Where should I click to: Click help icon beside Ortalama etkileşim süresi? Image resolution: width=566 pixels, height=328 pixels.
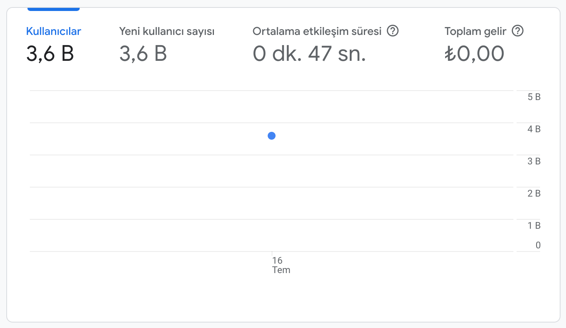pos(393,31)
